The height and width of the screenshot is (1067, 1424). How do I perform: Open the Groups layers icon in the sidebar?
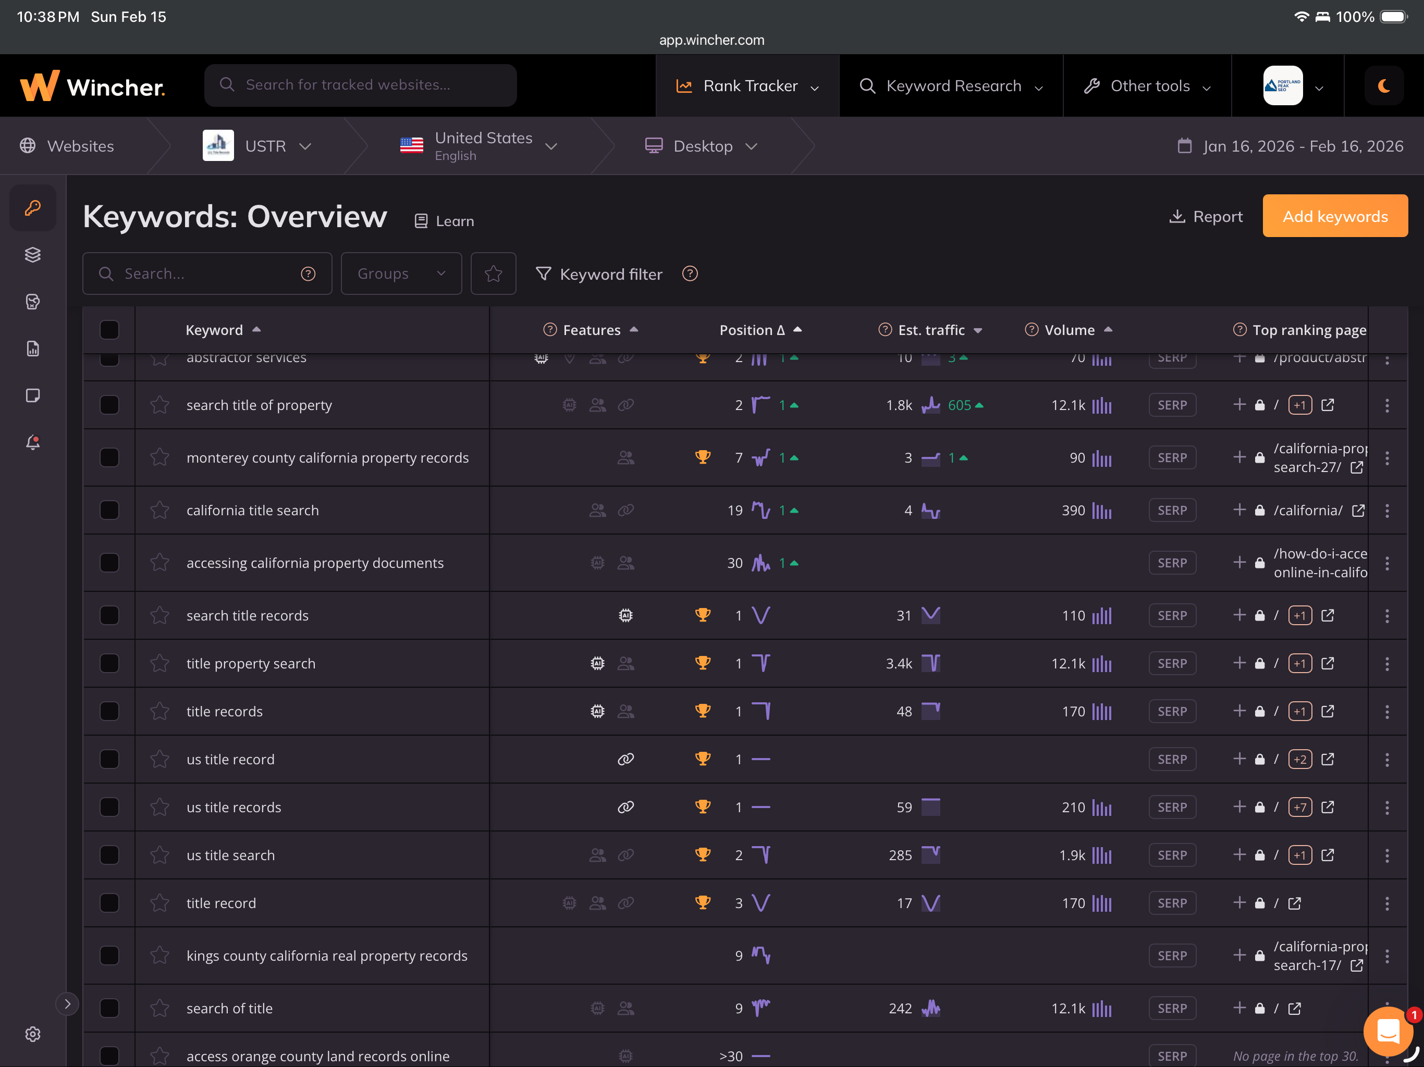[32, 255]
